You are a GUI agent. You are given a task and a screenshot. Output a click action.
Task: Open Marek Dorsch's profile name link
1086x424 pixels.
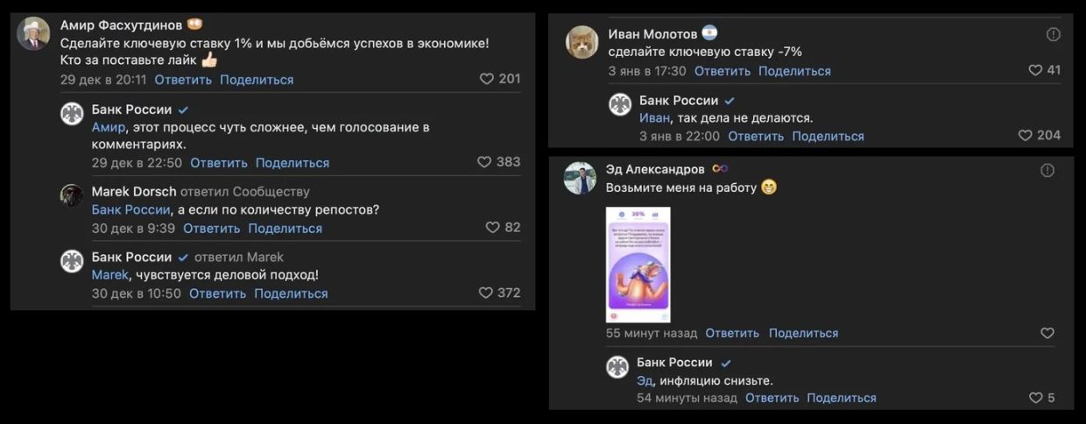pyautogui.click(x=134, y=192)
